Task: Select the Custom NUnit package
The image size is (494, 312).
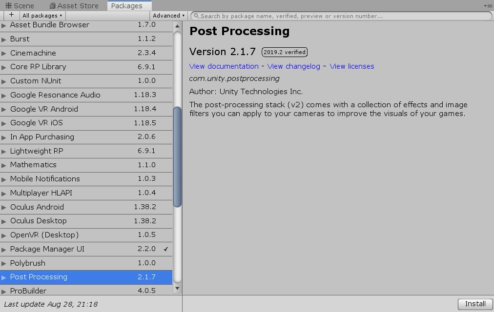Action: click(x=86, y=81)
